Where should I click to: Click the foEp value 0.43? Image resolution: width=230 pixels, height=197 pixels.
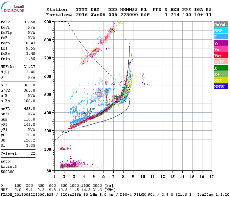coord(31,43)
